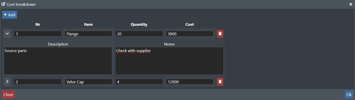Edit the cost field showing 12000
This screenshot has height=100, width=355.
[190, 82]
